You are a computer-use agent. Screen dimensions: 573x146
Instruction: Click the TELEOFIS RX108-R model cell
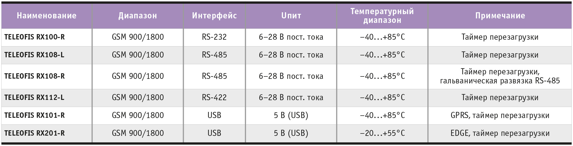[34, 76]
